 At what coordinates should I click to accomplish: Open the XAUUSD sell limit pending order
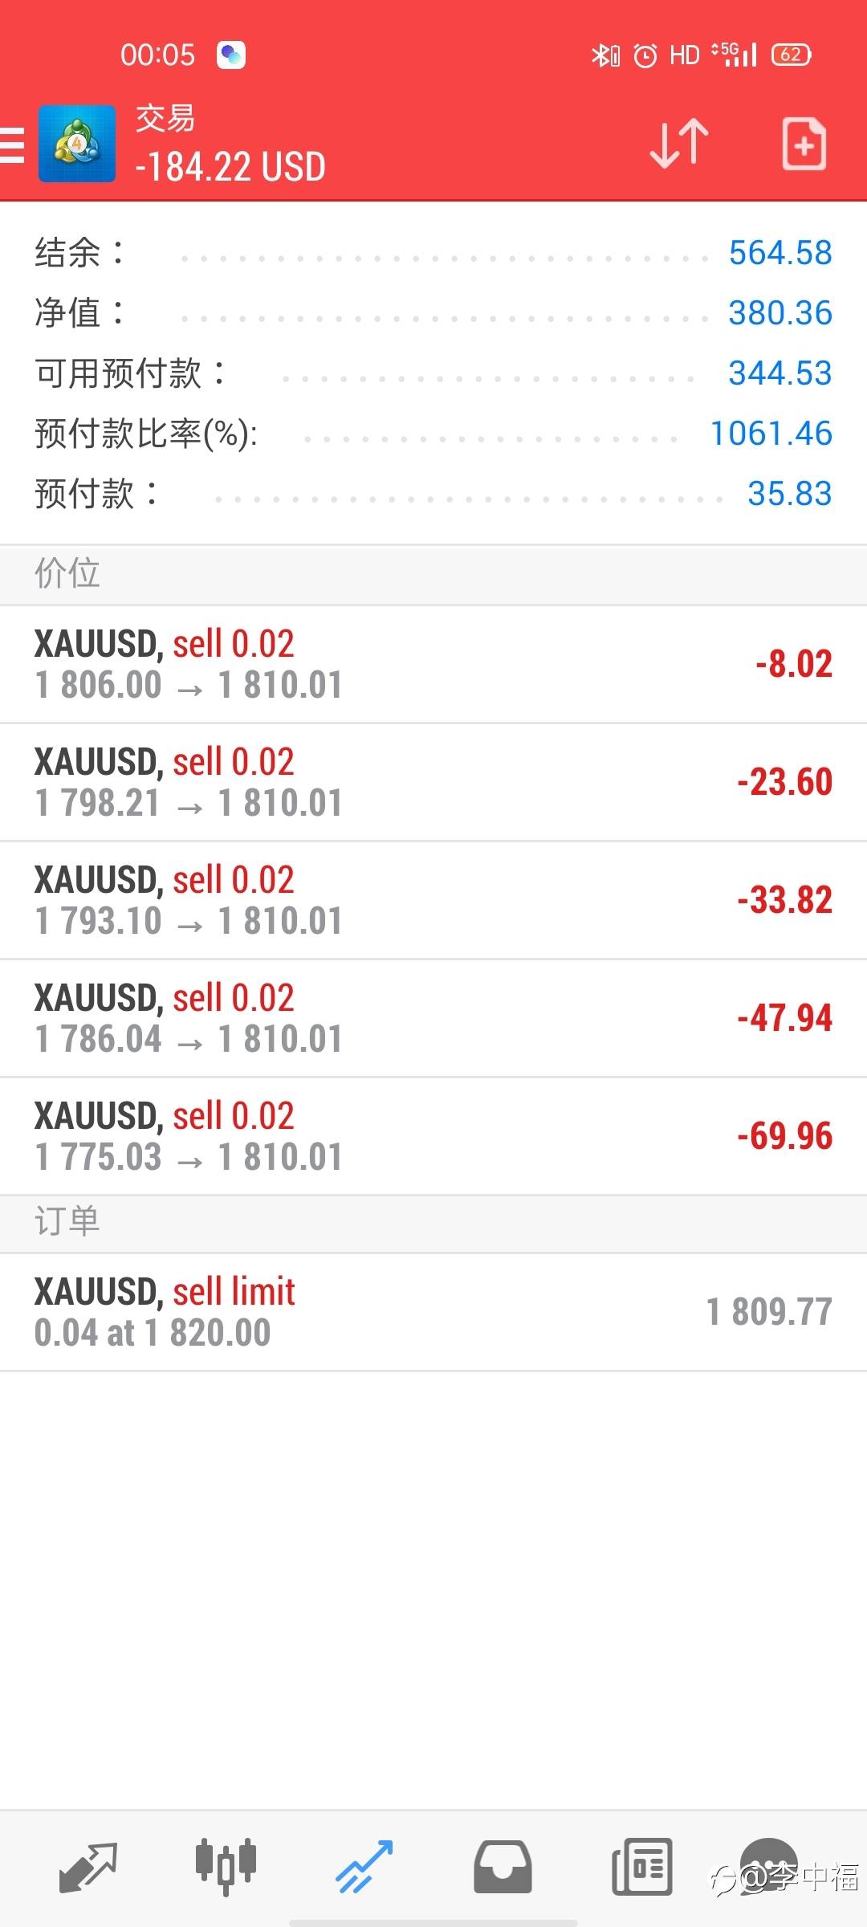(x=433, y=1312)
